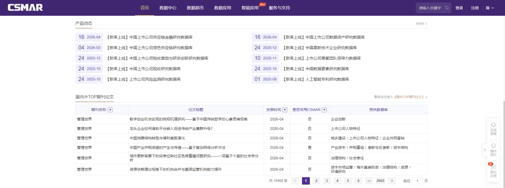Click the 论文标题 column header

196,110
